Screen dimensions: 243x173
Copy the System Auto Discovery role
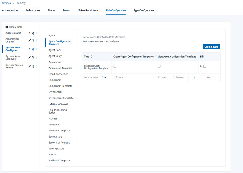pos(33,58)
